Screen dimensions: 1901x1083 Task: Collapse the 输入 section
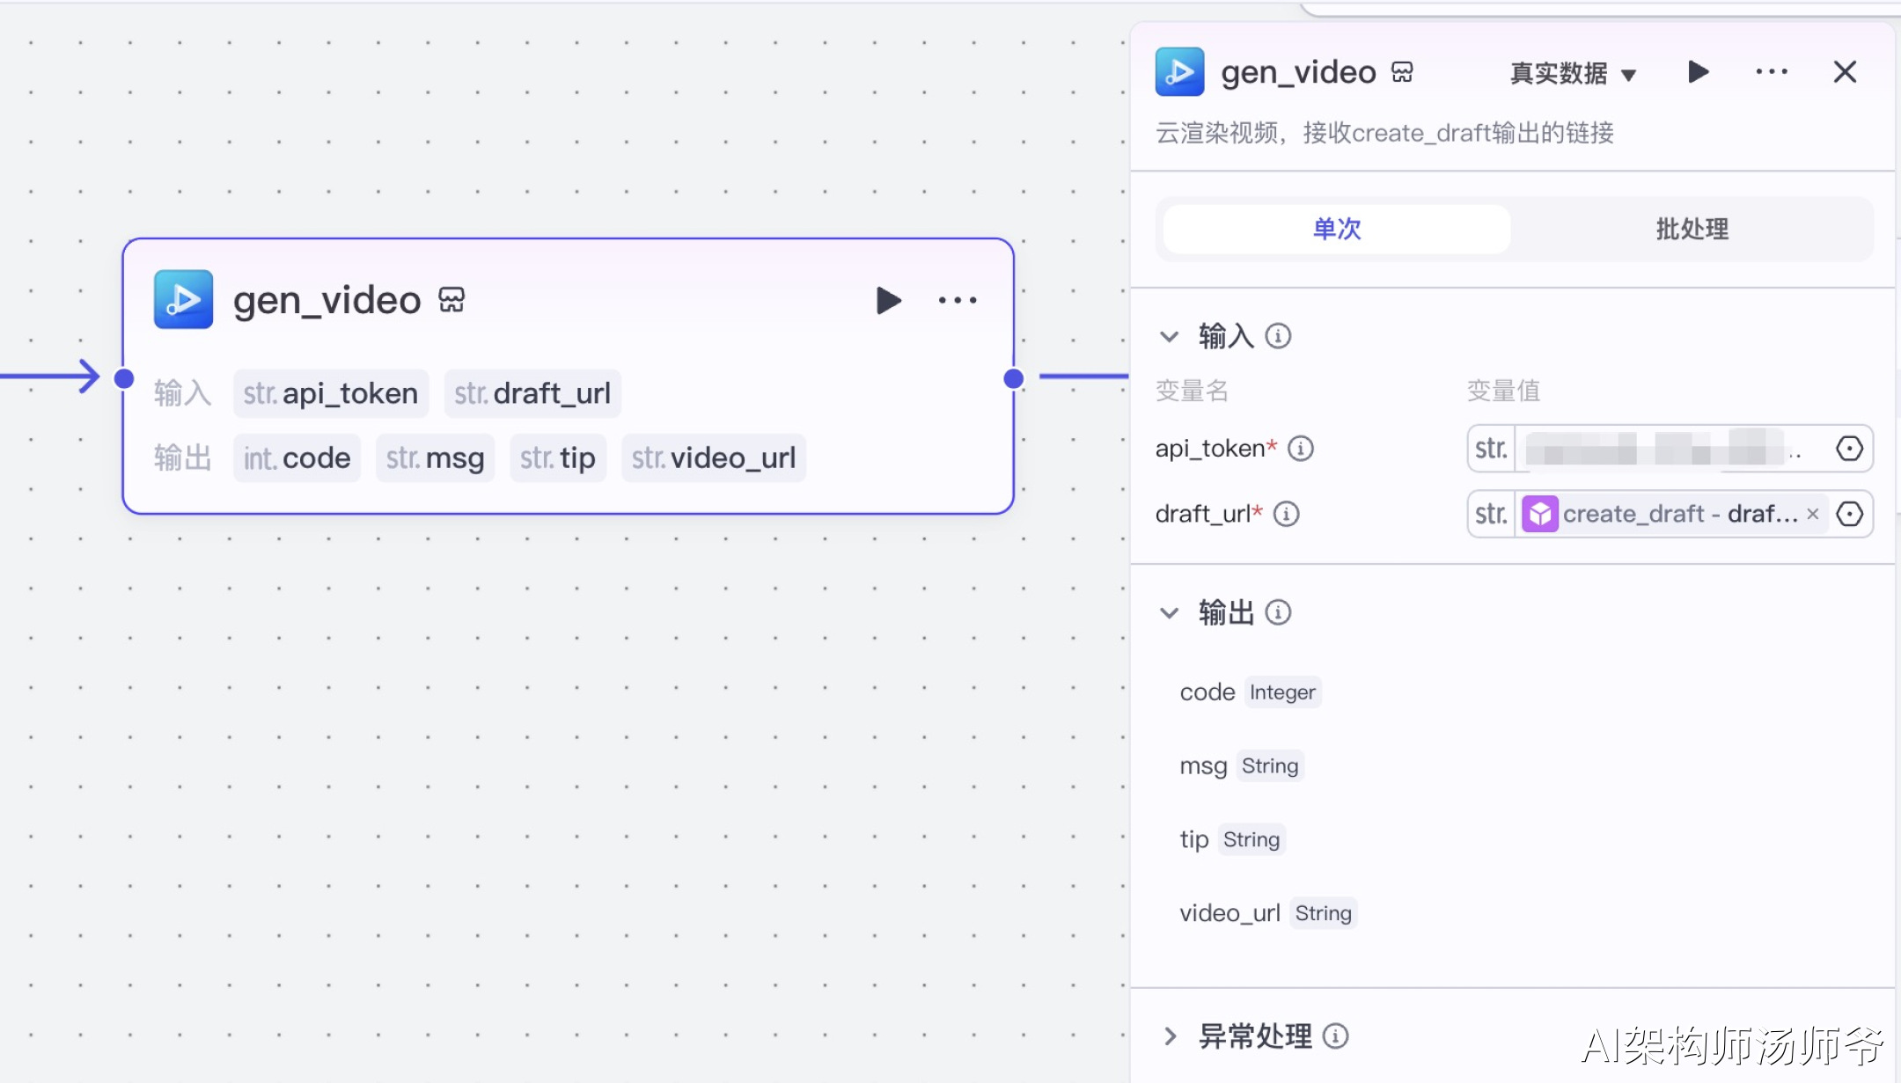(1169, 337)
